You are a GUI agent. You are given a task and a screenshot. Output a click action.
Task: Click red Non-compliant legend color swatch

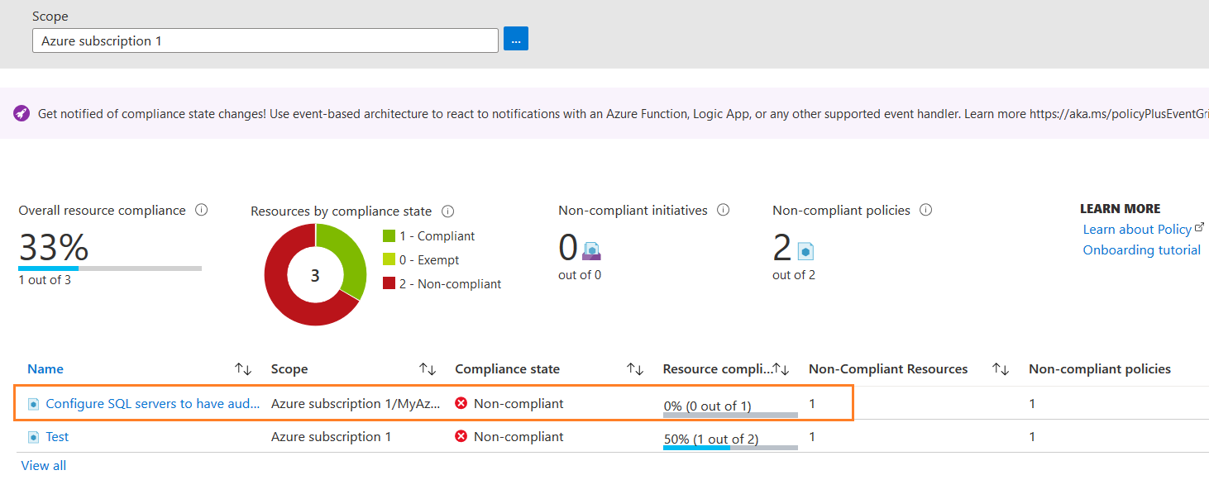[x=389, y=284]
